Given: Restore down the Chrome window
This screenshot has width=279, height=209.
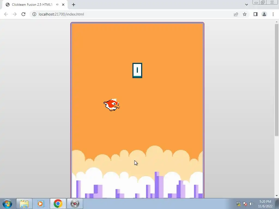Looking at the screenshot, I should (x=263, y=2).
